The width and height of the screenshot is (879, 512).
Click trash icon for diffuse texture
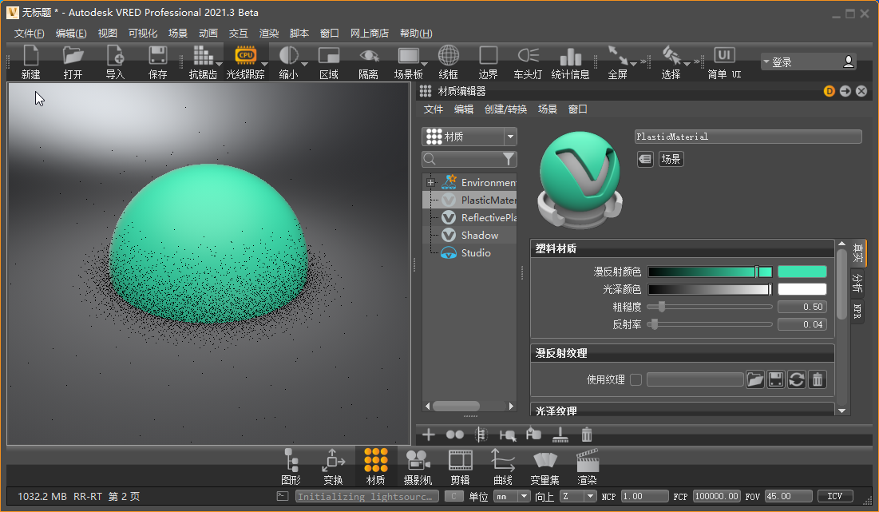(818, 379)
